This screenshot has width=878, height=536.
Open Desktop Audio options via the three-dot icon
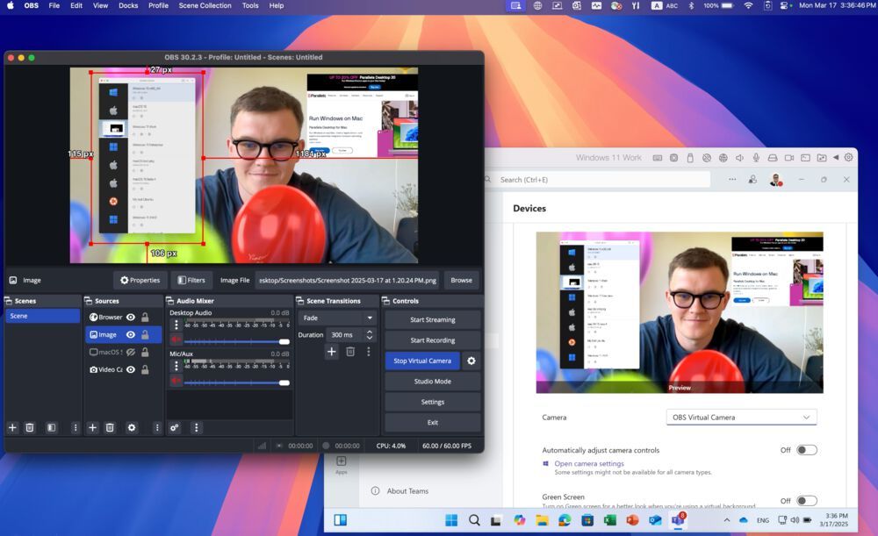point(176,325)
